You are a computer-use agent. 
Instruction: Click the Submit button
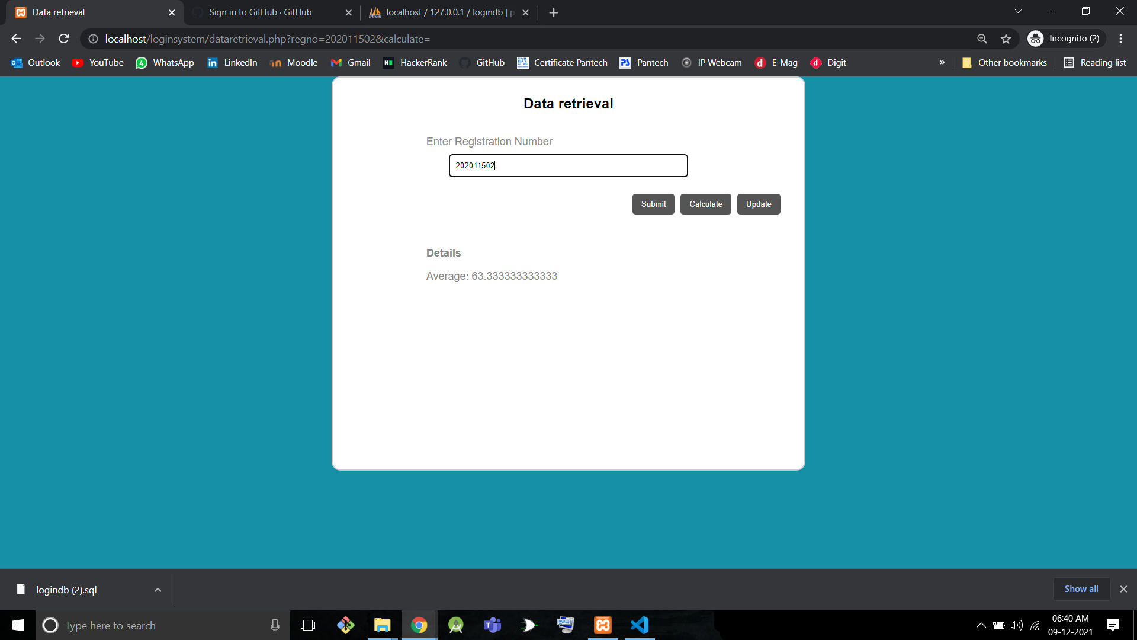coord(653,204)
